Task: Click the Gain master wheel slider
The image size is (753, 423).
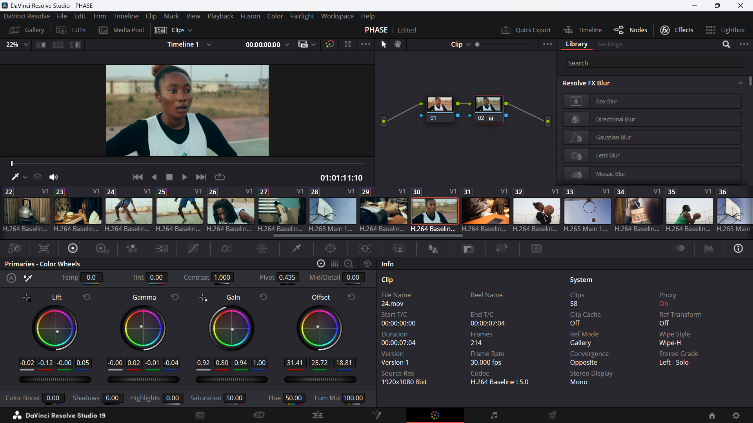Action: (x=231, y=380)
